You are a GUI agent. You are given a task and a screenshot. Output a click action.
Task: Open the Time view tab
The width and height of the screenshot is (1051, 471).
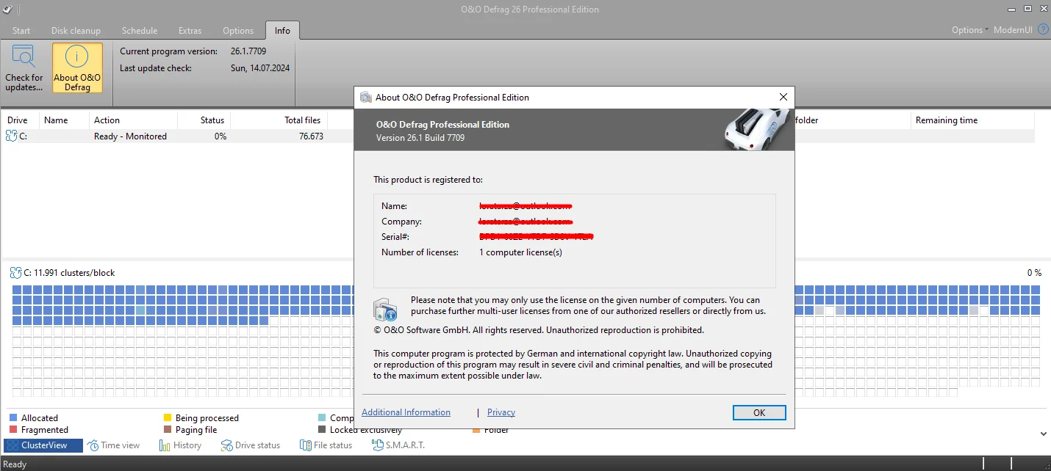(113, 445)
